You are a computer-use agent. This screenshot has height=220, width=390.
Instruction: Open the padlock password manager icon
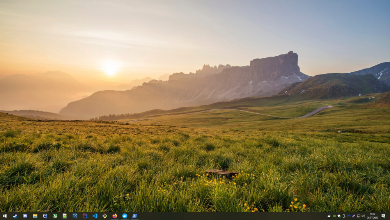point(45,216)
